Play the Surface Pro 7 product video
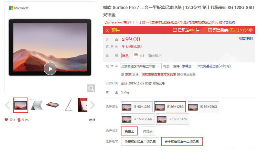The width and height of the screenshot is (259, 152). pos(50,69)
